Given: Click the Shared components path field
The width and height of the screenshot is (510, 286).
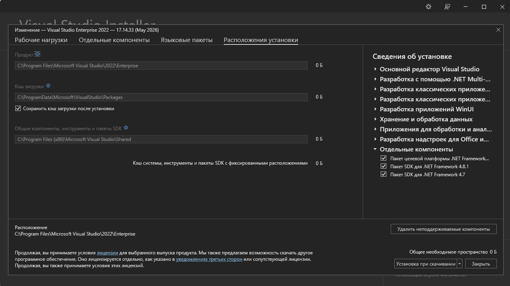Looking at the screenshot, I should [161, 139].
